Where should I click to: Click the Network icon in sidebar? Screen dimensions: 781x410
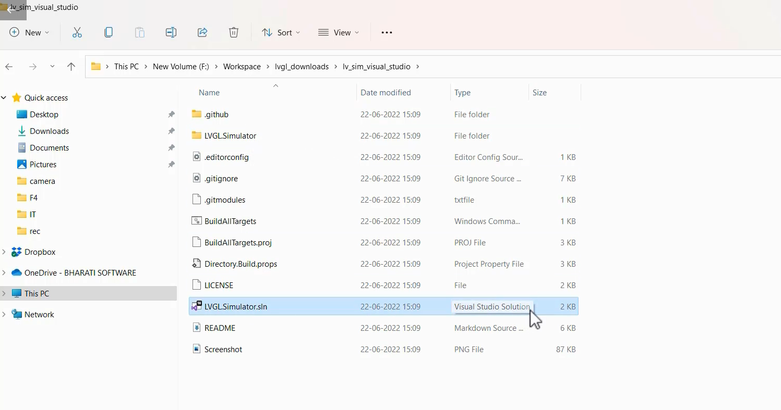point(17,314)
